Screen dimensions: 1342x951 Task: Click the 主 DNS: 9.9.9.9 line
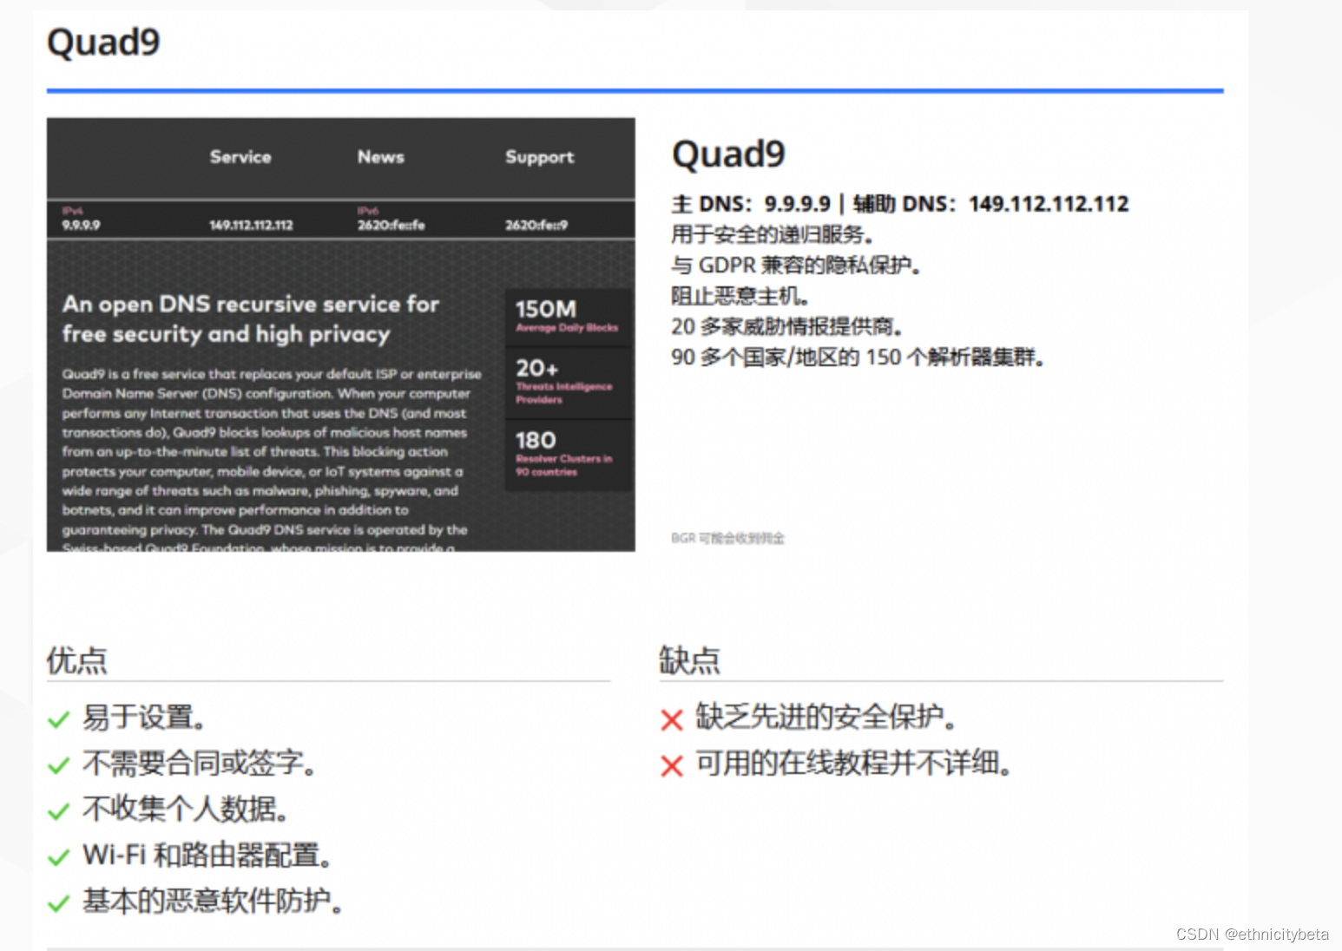coord(900,204)
